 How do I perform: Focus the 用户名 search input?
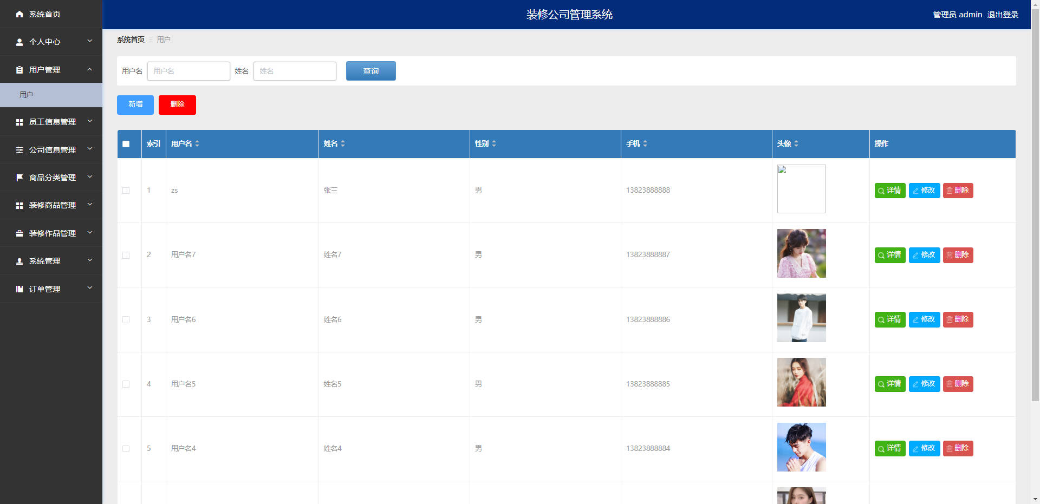coord(188,71)
